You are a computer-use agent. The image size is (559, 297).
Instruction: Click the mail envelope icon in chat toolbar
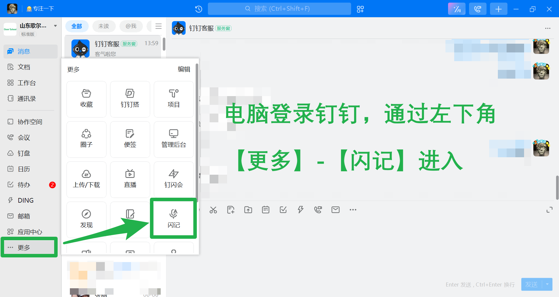335,210
